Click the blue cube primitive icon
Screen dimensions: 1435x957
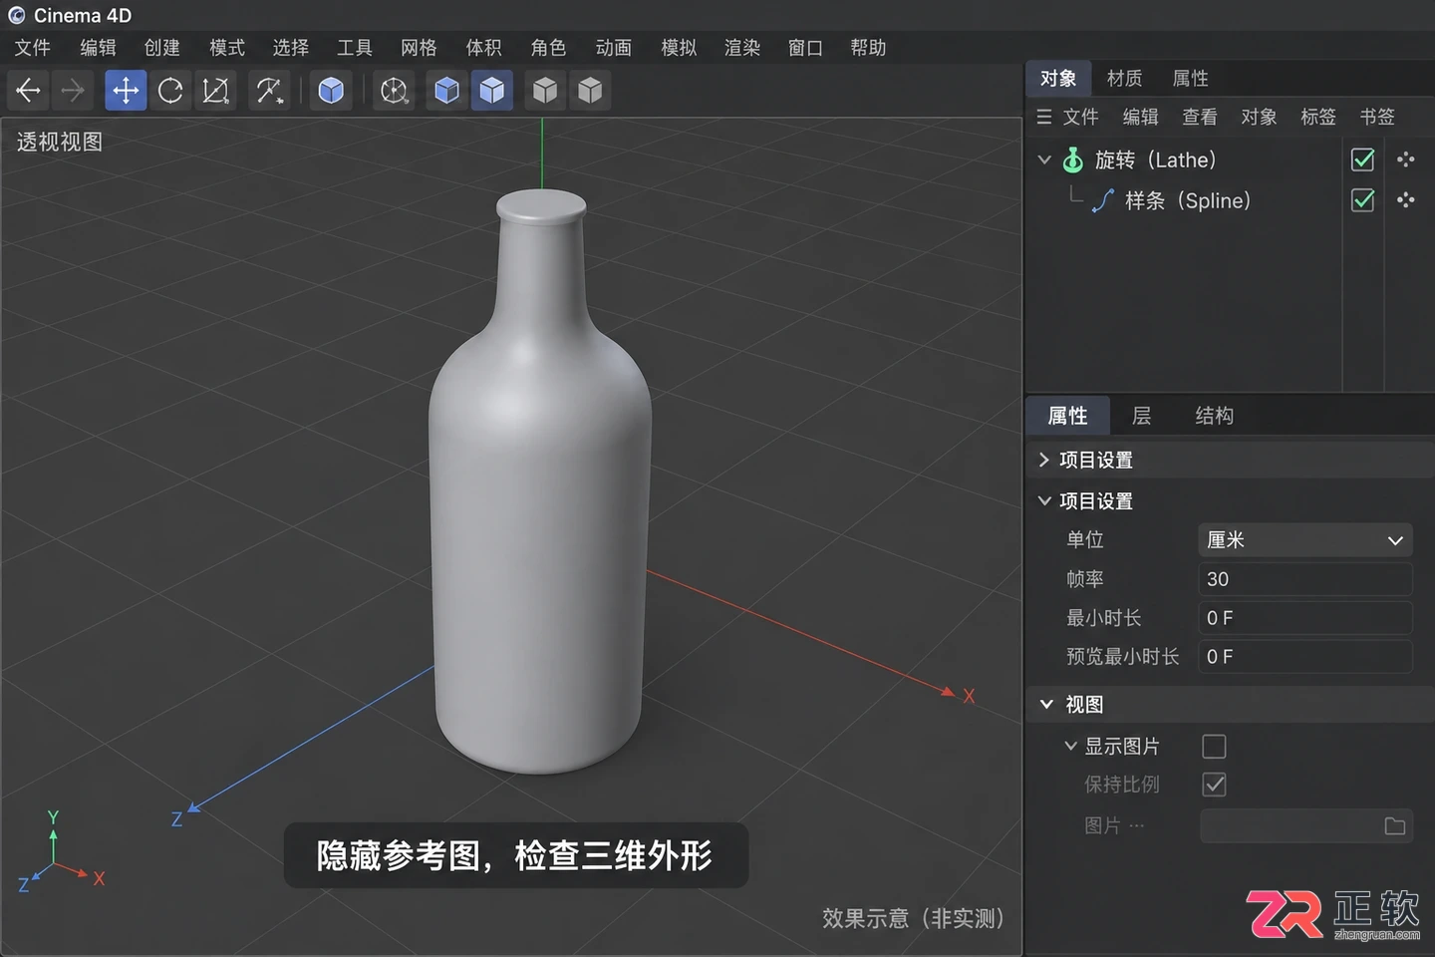pos(331,91)
